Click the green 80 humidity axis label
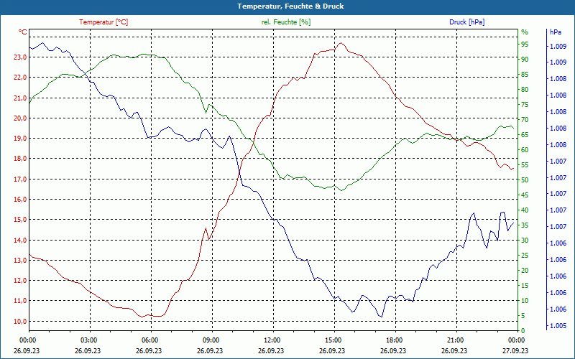 point(525,90)
